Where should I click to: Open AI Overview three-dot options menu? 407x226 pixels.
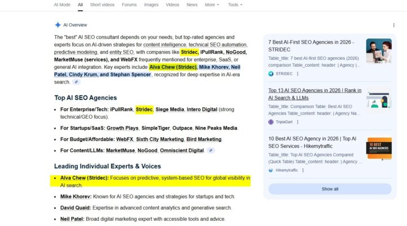394,25
